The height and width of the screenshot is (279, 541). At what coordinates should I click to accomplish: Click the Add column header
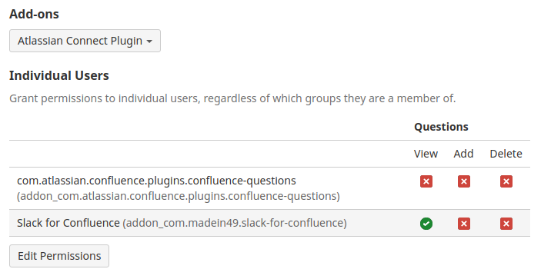463,154
